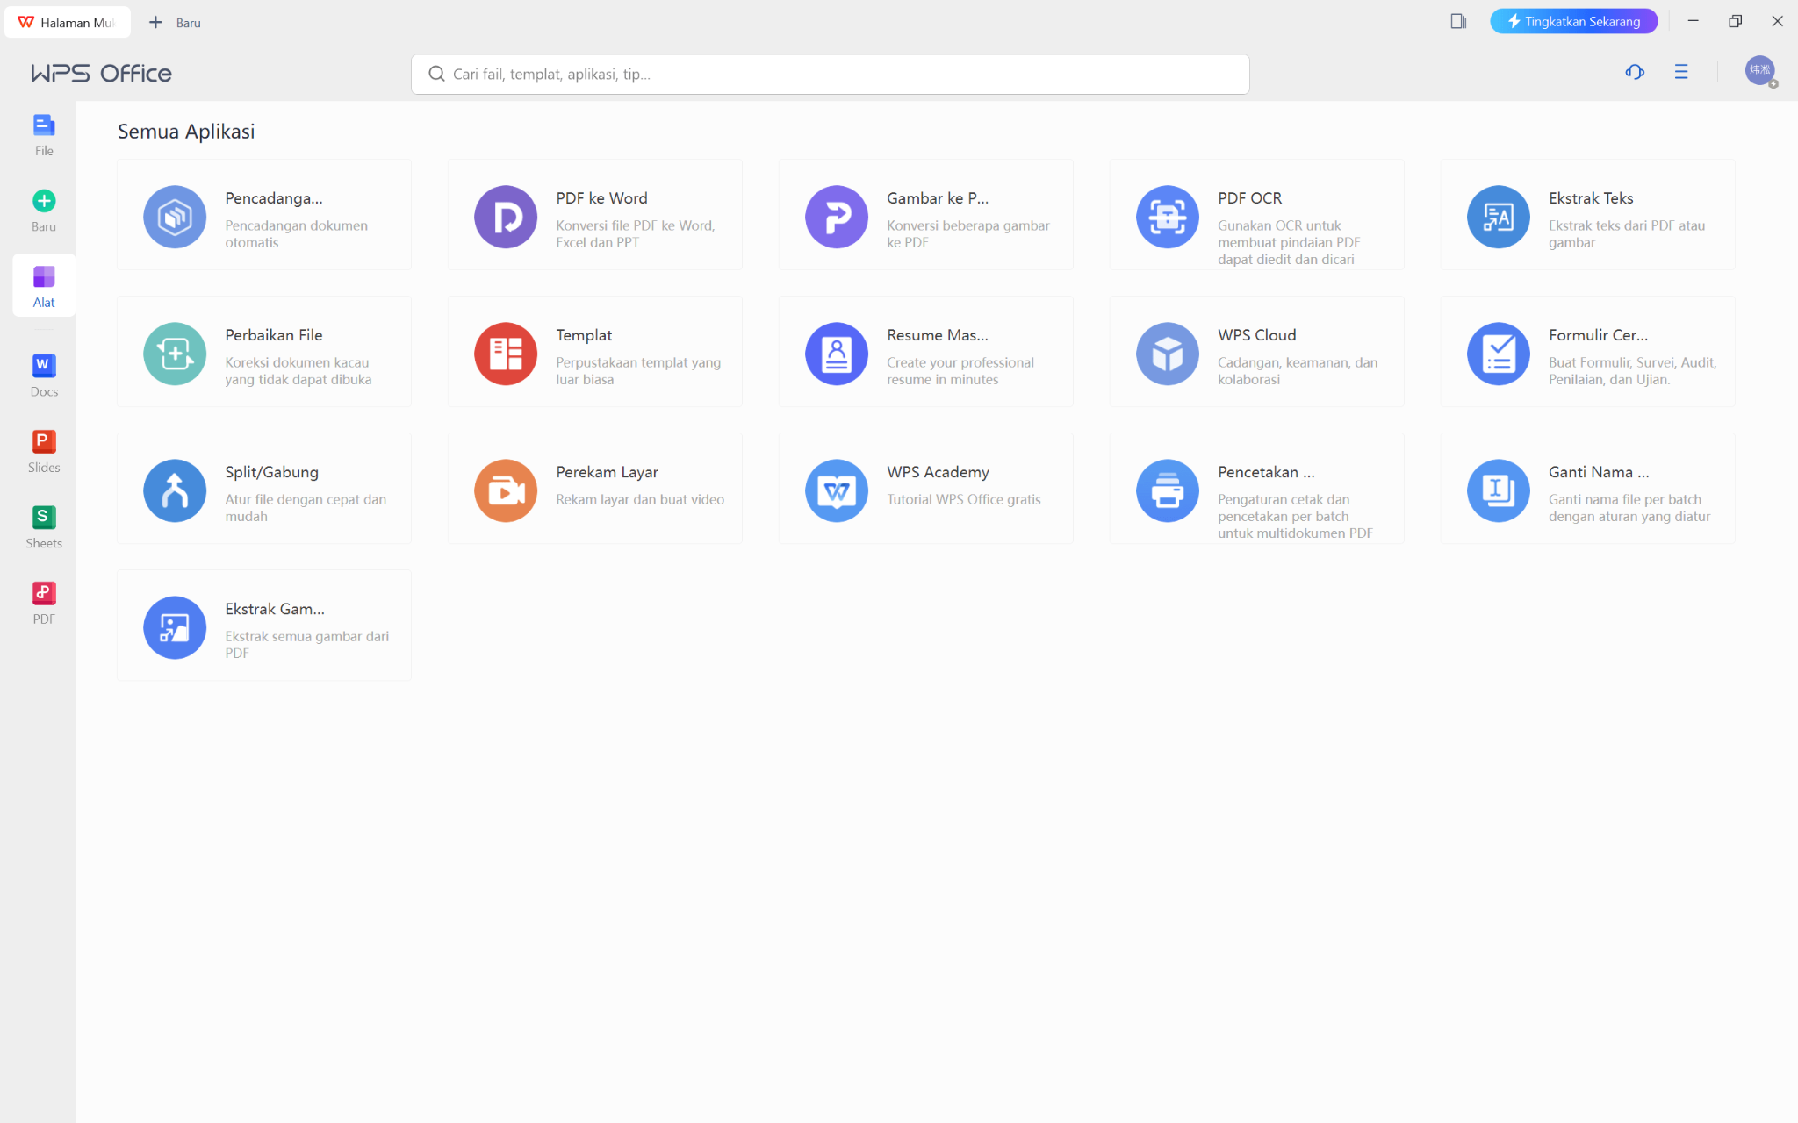Switch to the Docs sidebar tab
Image resolution: width=1798 pixels, height=1123 pixels.
(x=44, y=375)
